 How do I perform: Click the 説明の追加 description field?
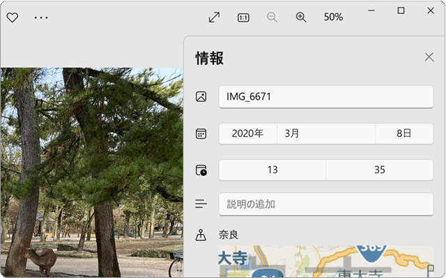(x=326, y=204)
